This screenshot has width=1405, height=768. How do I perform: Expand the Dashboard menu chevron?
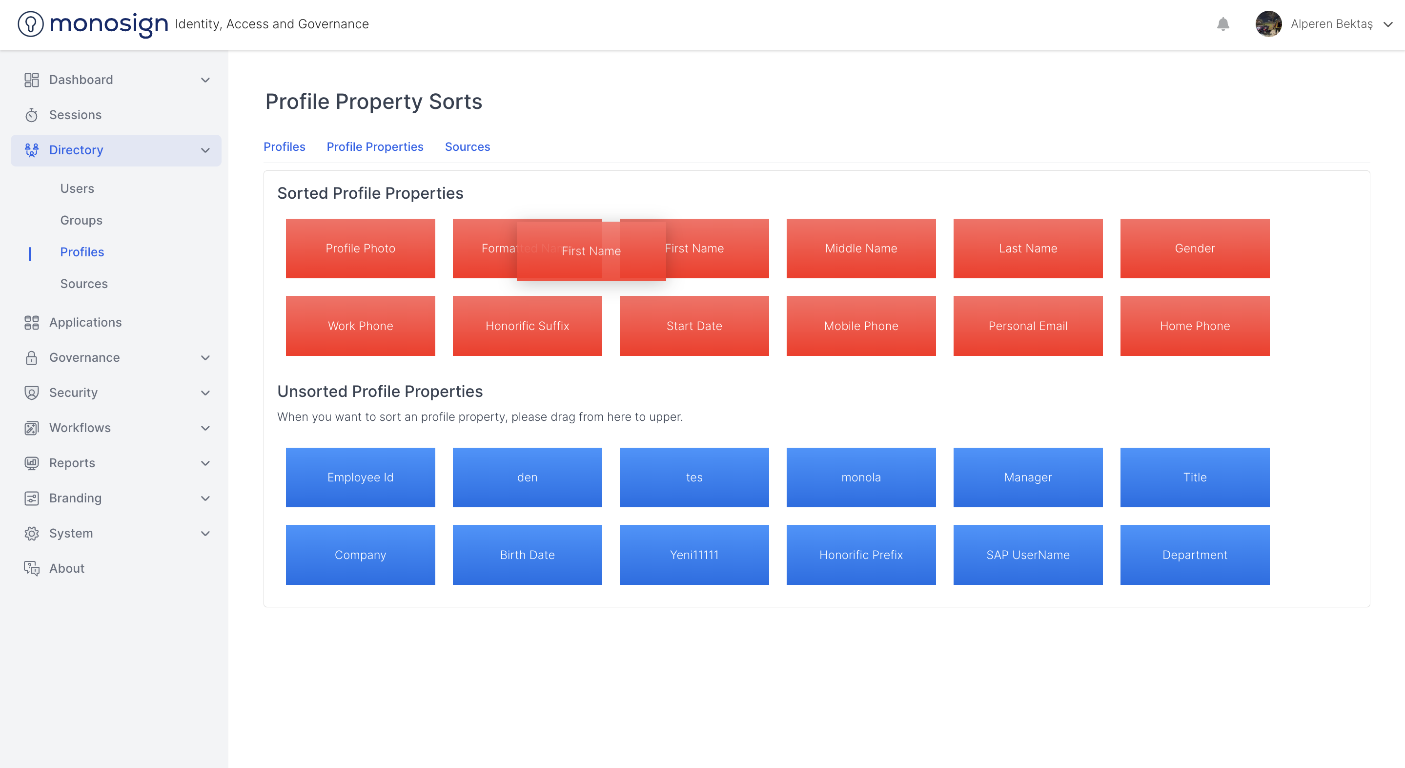pyautogui.click(x=205, y=80)
